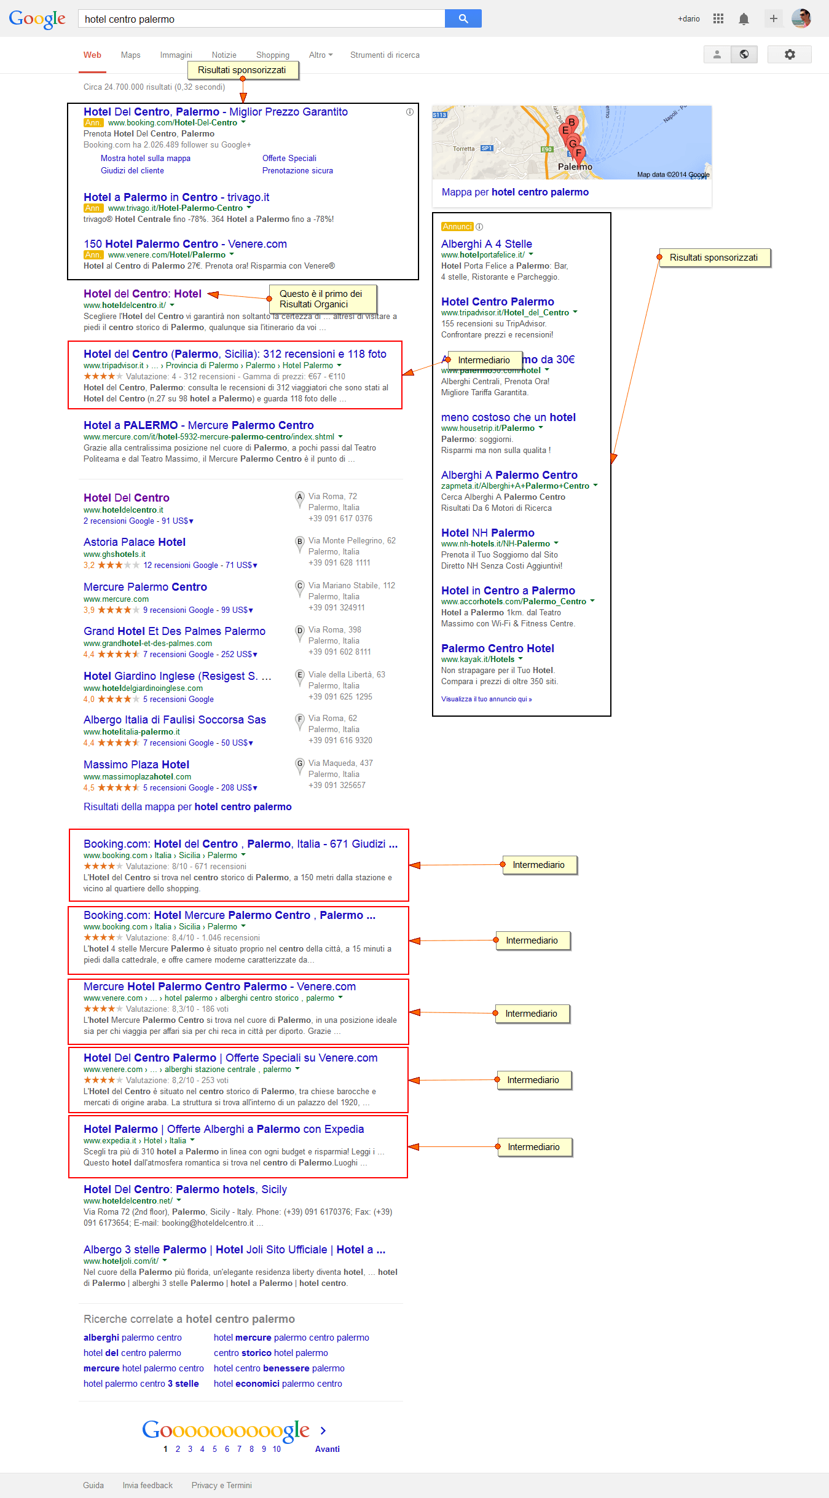Open Mappa per hotel centro palermo link
Screen dimensions: 829x1498
[515, 192]
